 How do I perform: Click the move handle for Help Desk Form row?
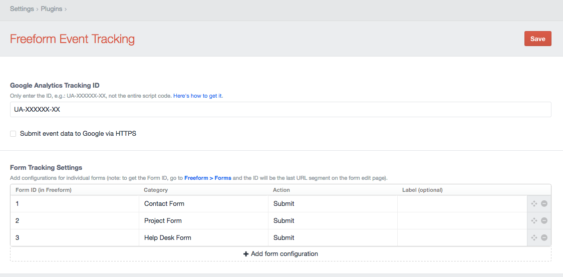click(x=534, y=238)
